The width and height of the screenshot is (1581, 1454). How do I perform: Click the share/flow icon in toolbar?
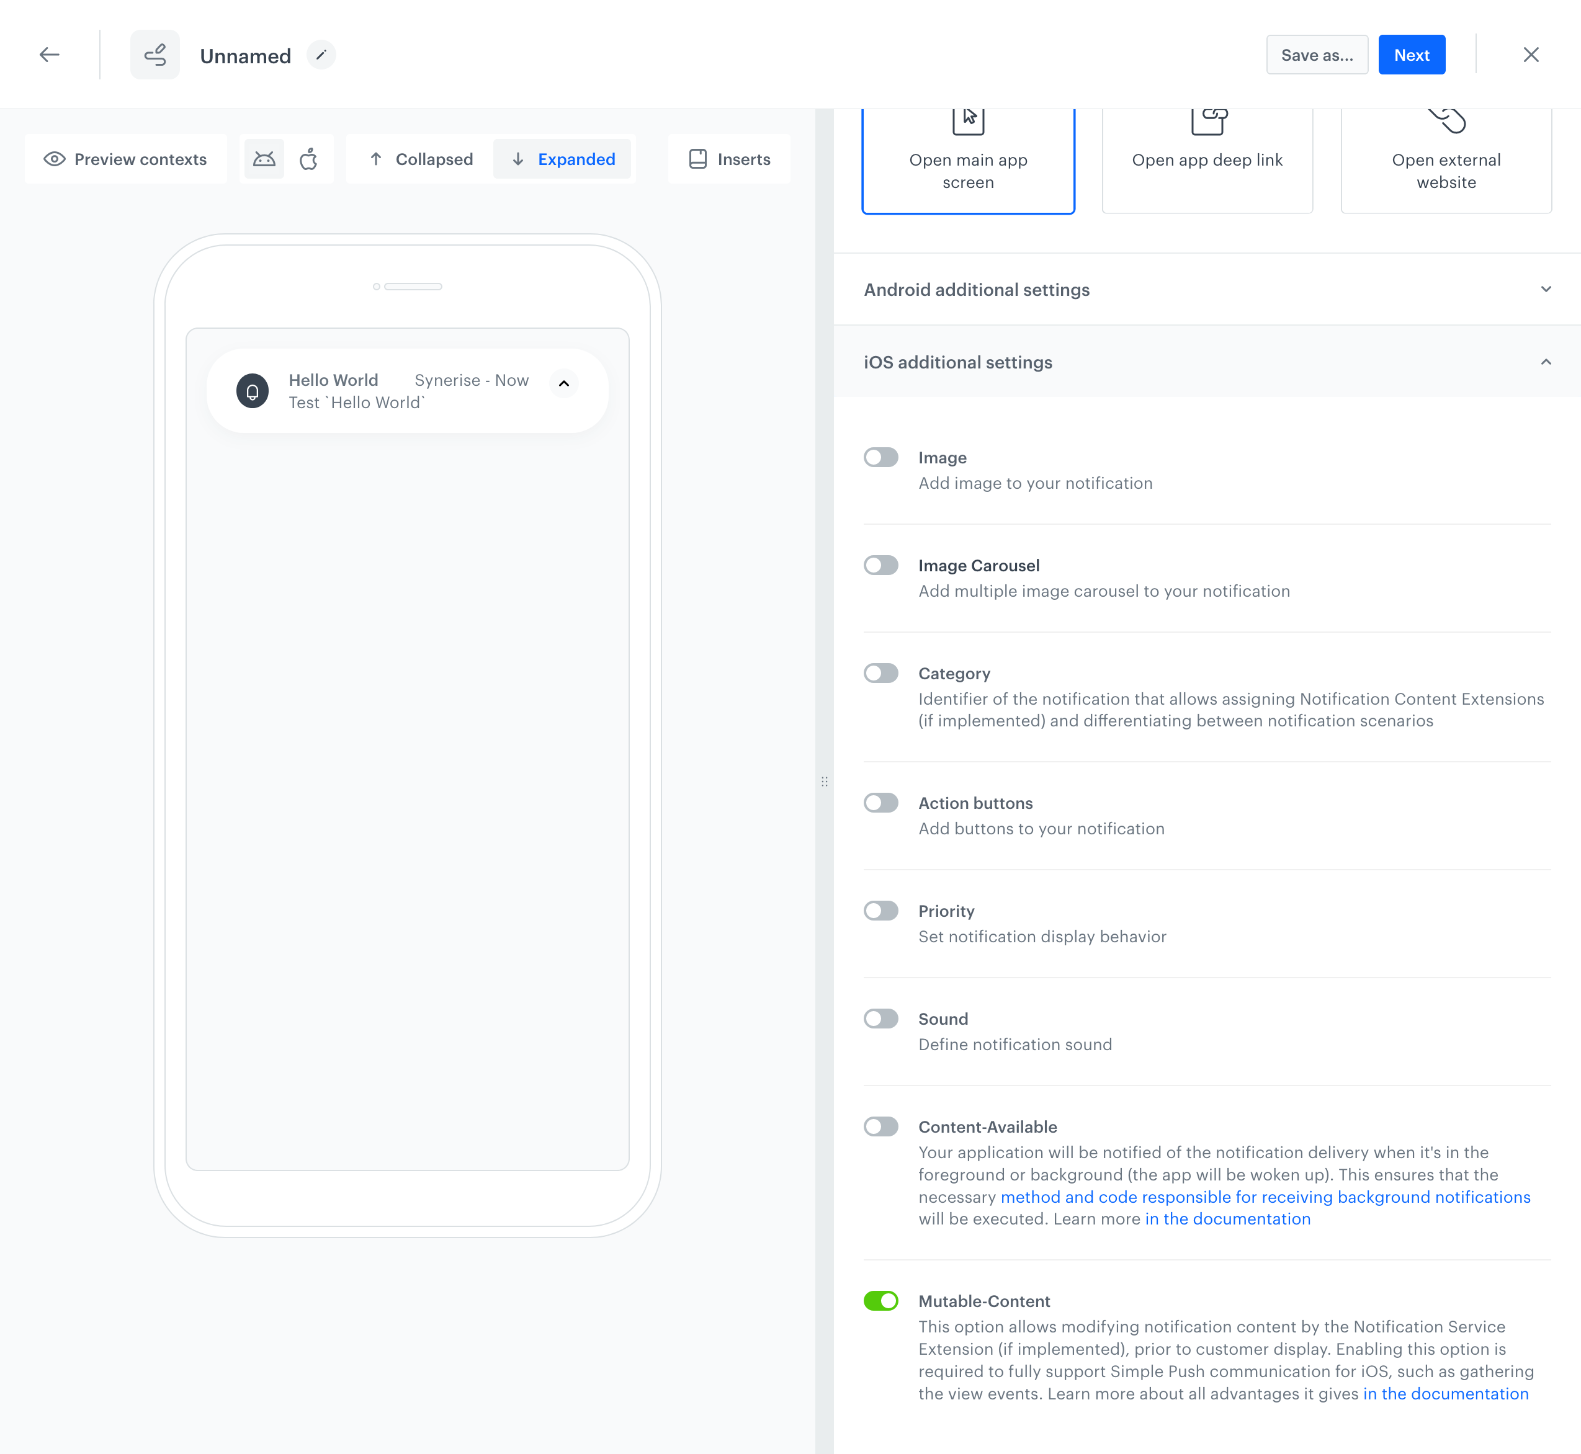coord(156,54)
